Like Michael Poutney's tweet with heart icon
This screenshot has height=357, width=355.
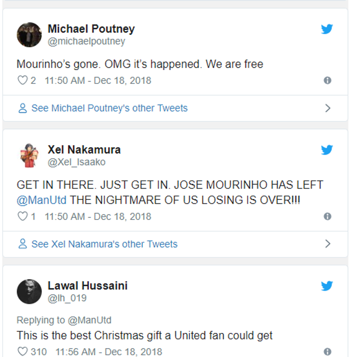point(22,80)
